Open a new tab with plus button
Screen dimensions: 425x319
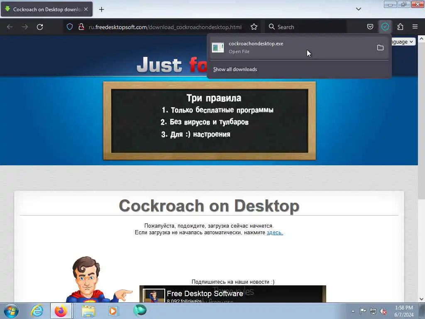tap(101, 10)
